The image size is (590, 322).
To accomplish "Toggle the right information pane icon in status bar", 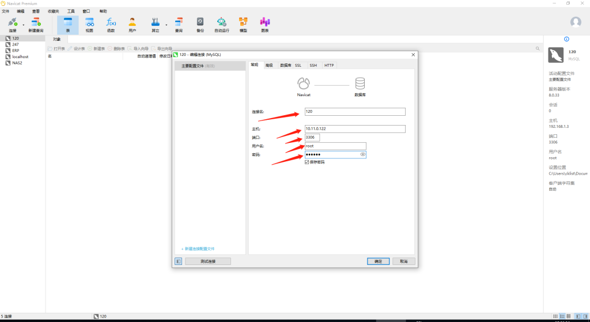I will click(585, 317).
